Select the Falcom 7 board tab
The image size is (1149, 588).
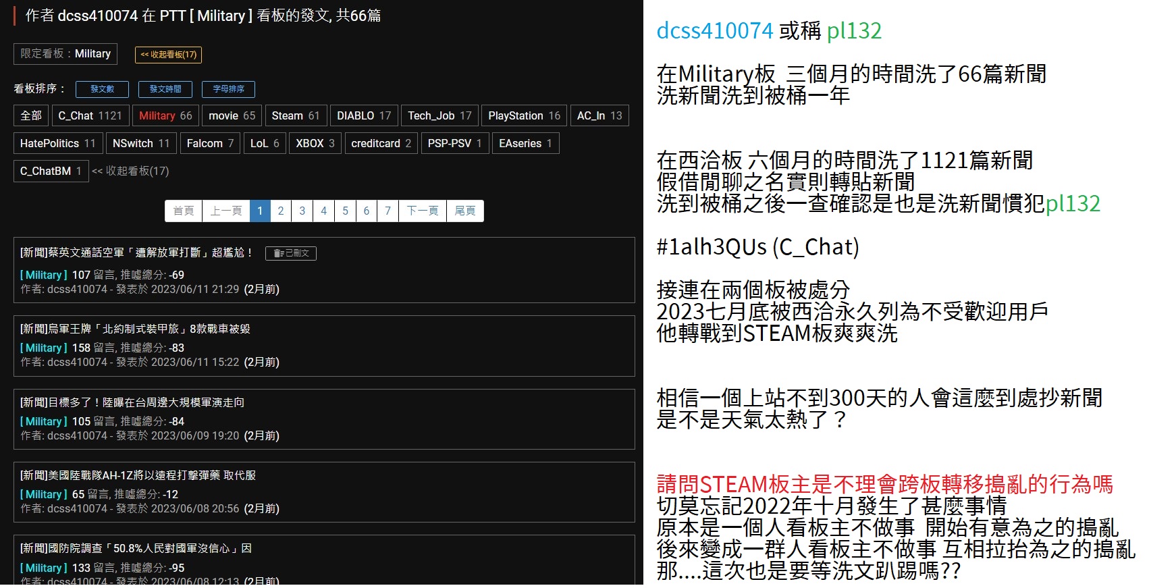click(x=210, y=143)
